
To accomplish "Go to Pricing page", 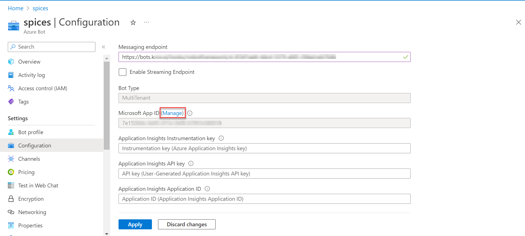I will click(51, 172).
